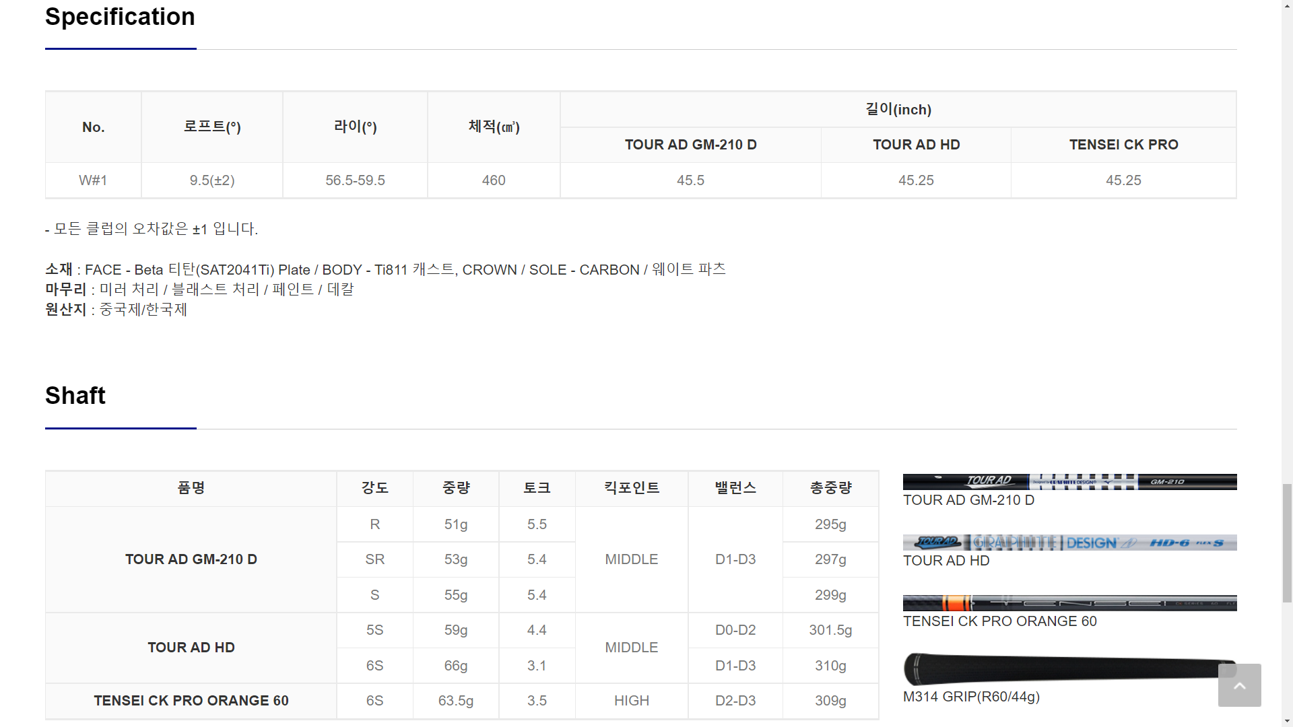Click the 'TENSEI CK PRO ORANGE 60' image caption
Image resolution: width=1293 pixels, height=727 pixels.
point(1000,621)
